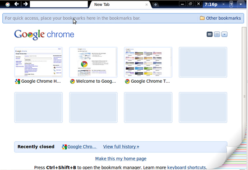
Task: Click the Recently closed label
Action: click(x=36, y=147)
